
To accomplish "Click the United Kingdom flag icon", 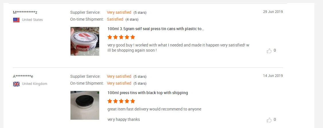I will (16, 84).
